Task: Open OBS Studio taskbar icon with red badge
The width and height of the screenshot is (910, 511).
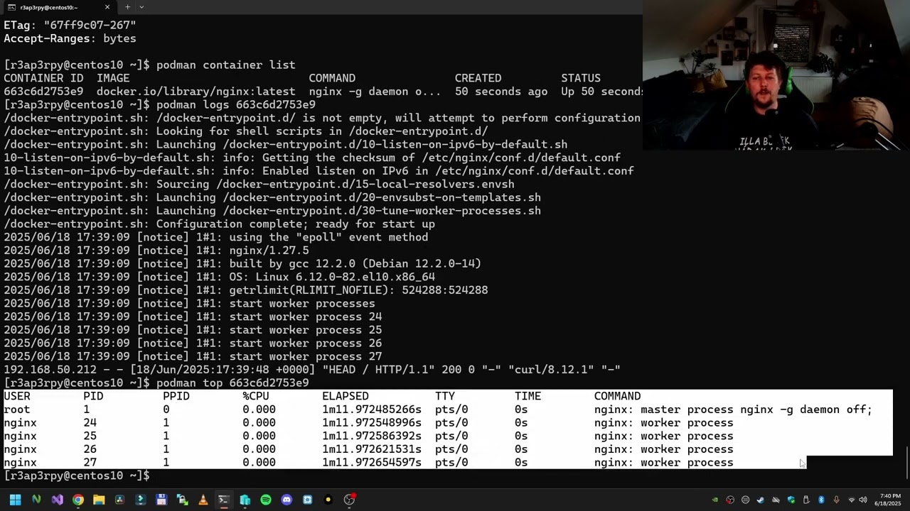Action: [x=349, y=500]
